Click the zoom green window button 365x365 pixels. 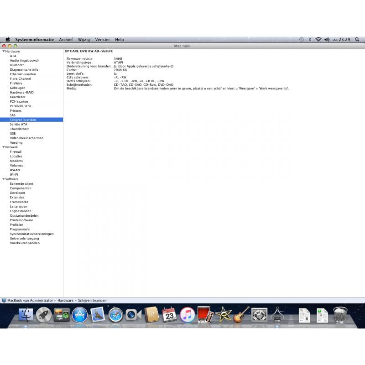click(x=16, y=46)
